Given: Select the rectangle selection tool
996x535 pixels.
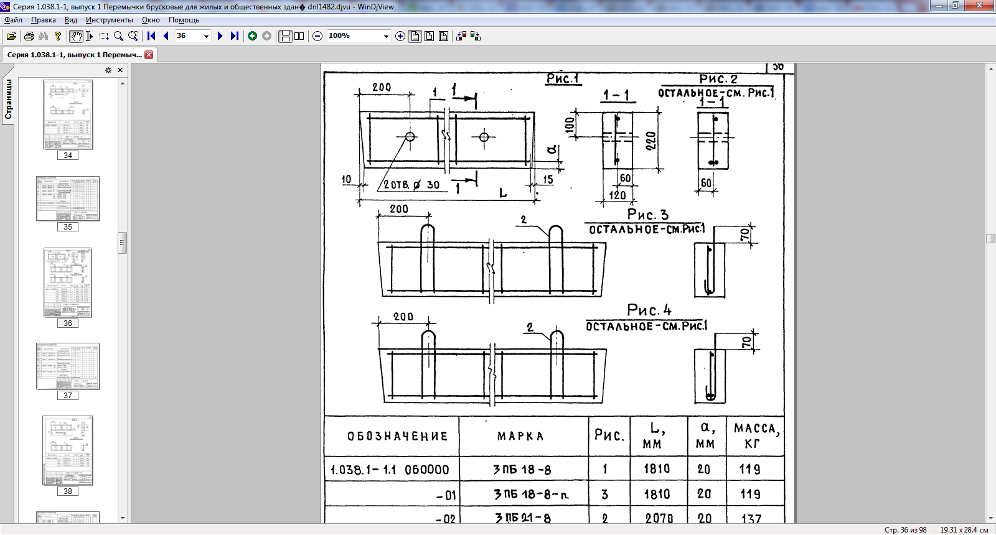Looking at the screenshot, I should (x=104, y=36).
